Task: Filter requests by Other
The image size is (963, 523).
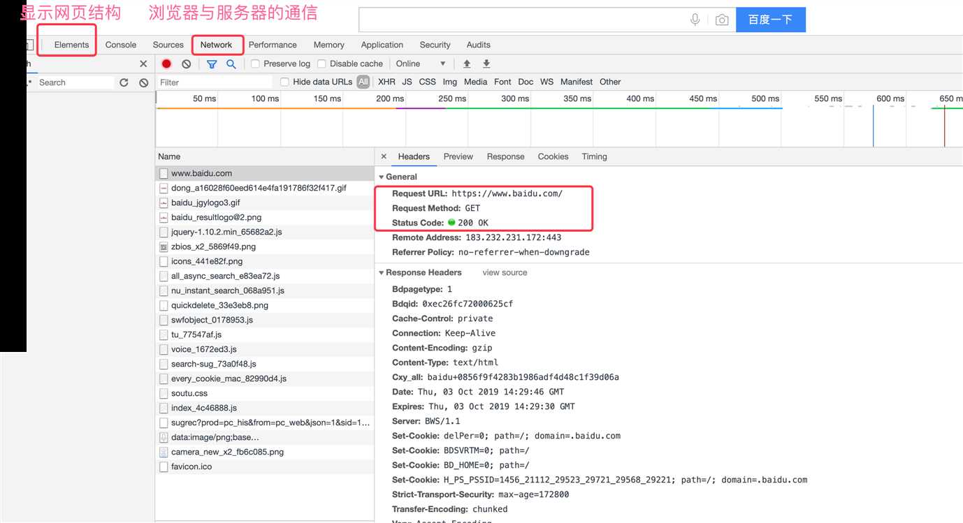Action: coord(610,82)
